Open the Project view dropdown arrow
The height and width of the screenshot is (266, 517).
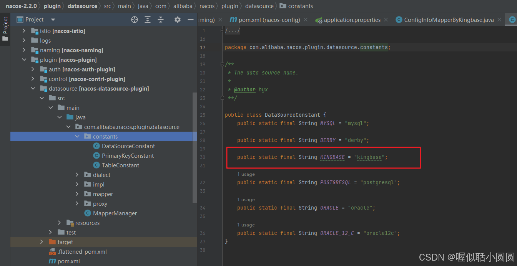click(53, 20)
